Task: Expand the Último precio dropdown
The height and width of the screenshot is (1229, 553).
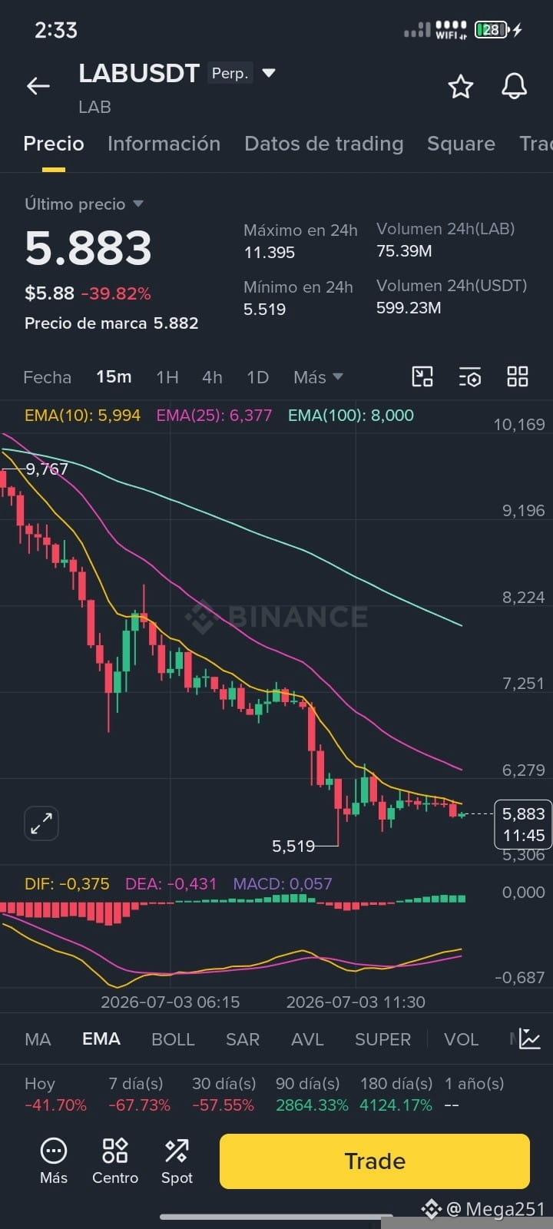Action: pos(84,204)
